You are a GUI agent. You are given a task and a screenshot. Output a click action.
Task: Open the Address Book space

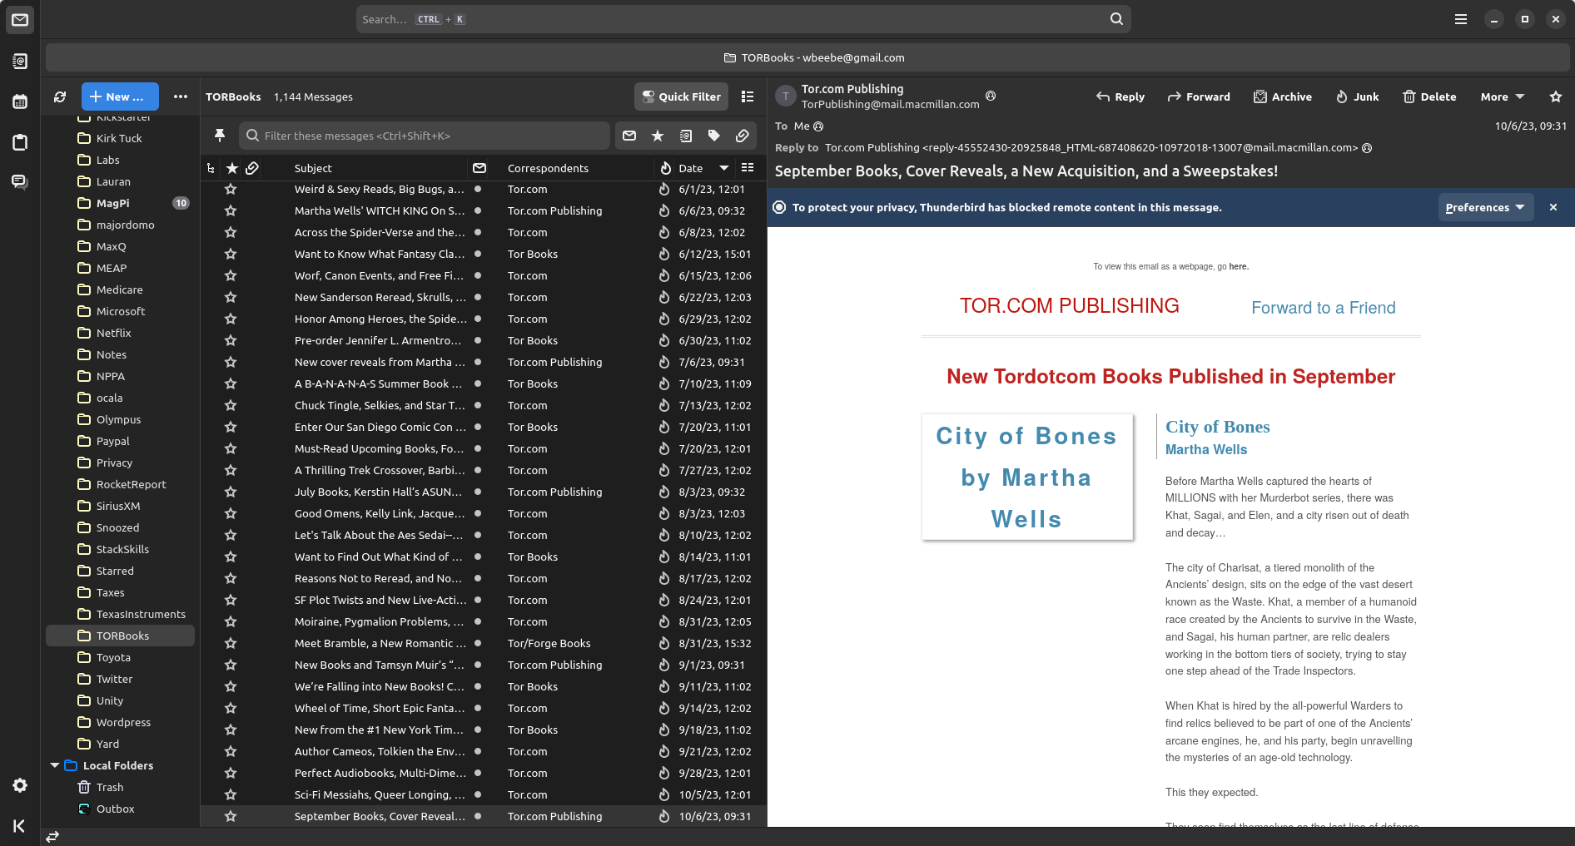click(20, 62)
